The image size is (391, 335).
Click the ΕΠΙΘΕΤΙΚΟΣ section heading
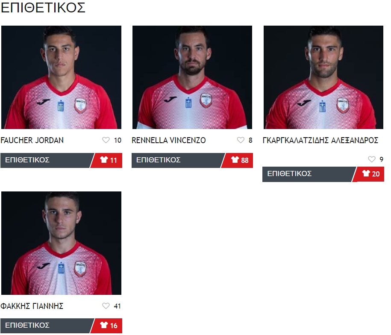(x=43, y=8)
